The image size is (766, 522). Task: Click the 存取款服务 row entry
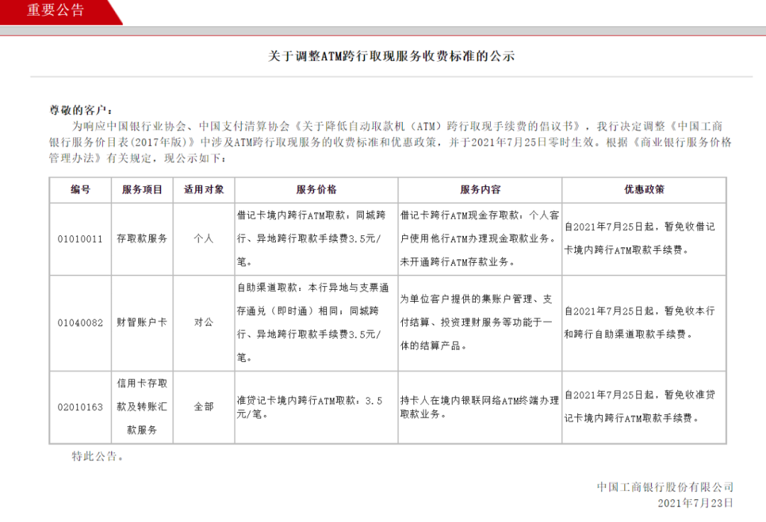(x=142, y=239)
